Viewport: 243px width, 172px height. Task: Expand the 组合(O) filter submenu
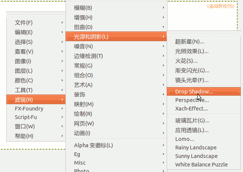pos(116,75)
